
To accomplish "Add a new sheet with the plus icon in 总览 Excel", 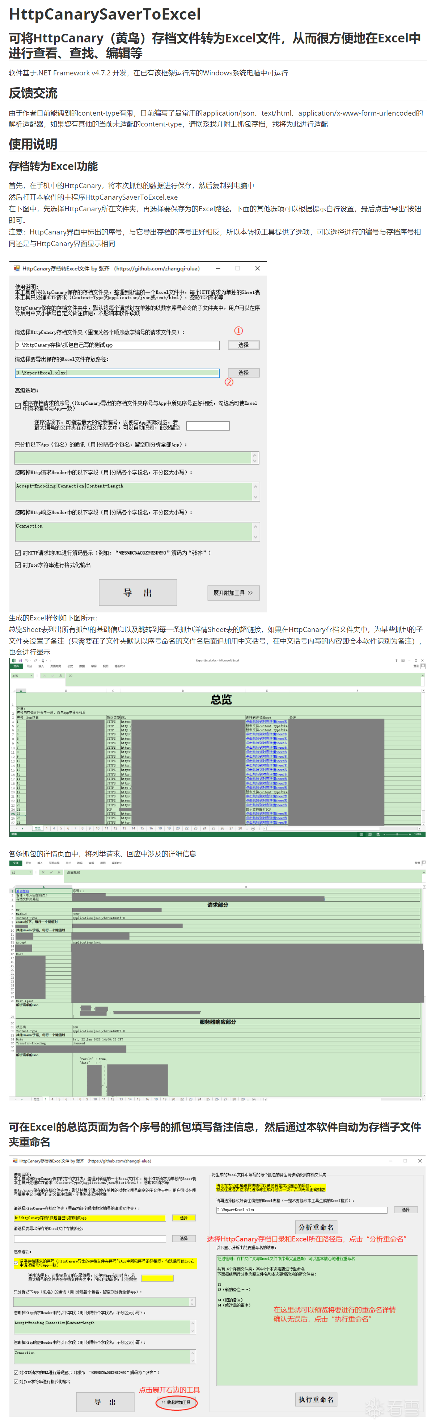I will pyautogui.click(x=253, y=828).
